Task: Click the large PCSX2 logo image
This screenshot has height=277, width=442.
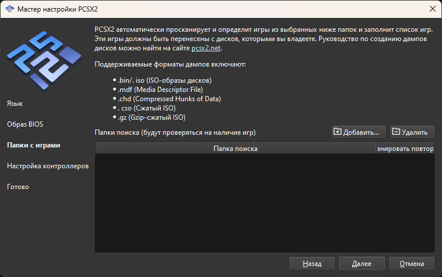Action: pyautogui.click(x=44, y=61)
